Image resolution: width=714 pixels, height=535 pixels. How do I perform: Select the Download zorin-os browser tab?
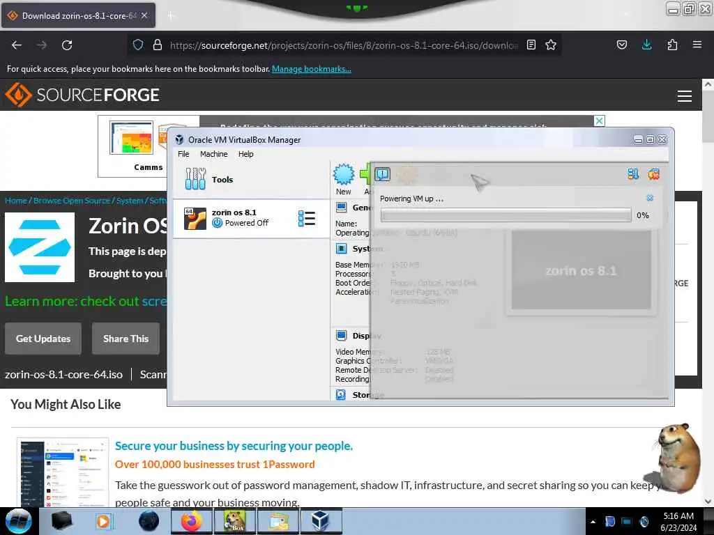click(78, 15)
